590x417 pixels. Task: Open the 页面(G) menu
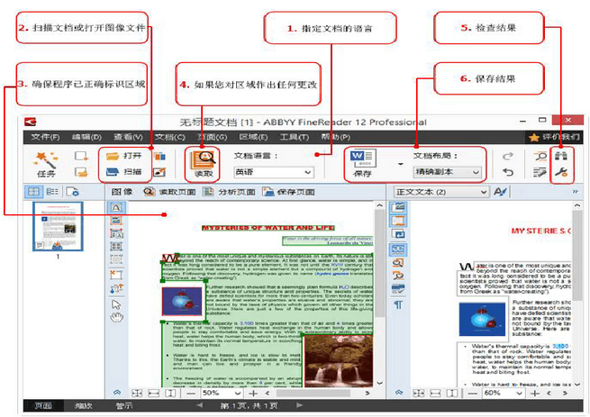tap(213, 137)
